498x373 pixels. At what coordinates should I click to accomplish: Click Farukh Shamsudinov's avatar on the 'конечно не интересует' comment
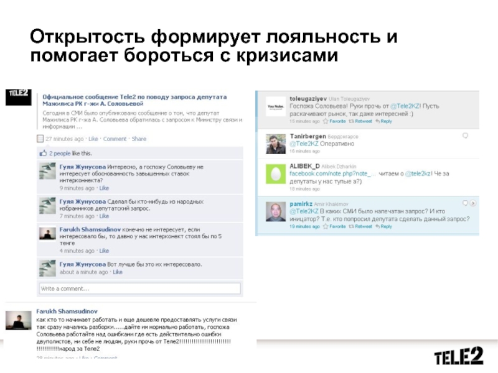coord(48,233)
